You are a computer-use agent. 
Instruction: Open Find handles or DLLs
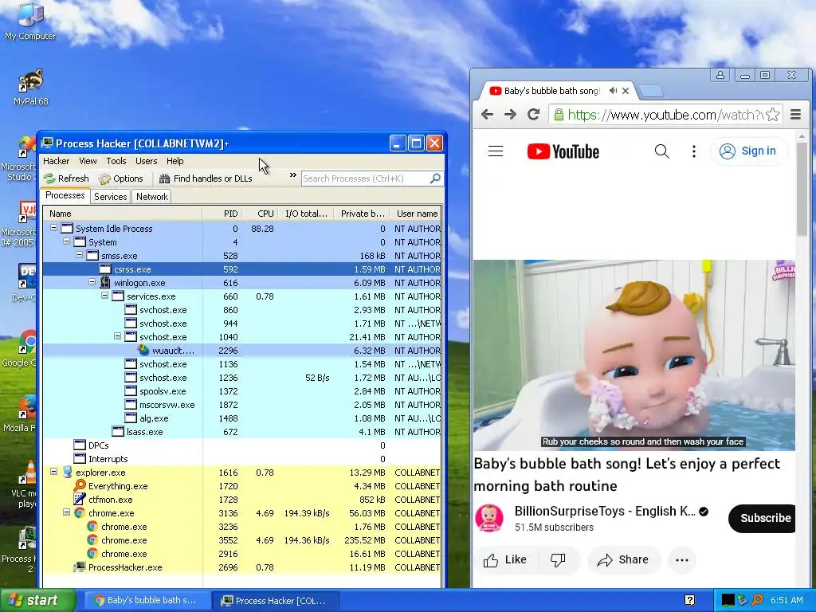coord(206,178)
